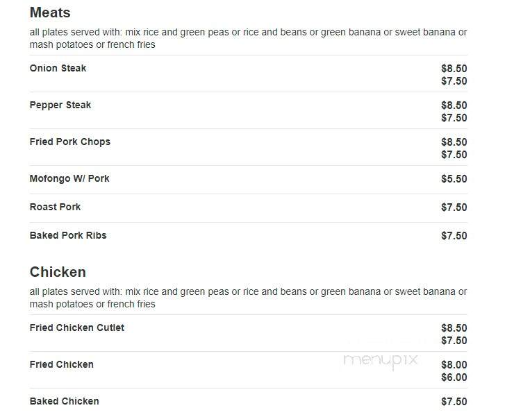Click Onion Steak's $8.50 price
Image resolution: width=505 pixels, height=417 pixels.
point(454,69)
